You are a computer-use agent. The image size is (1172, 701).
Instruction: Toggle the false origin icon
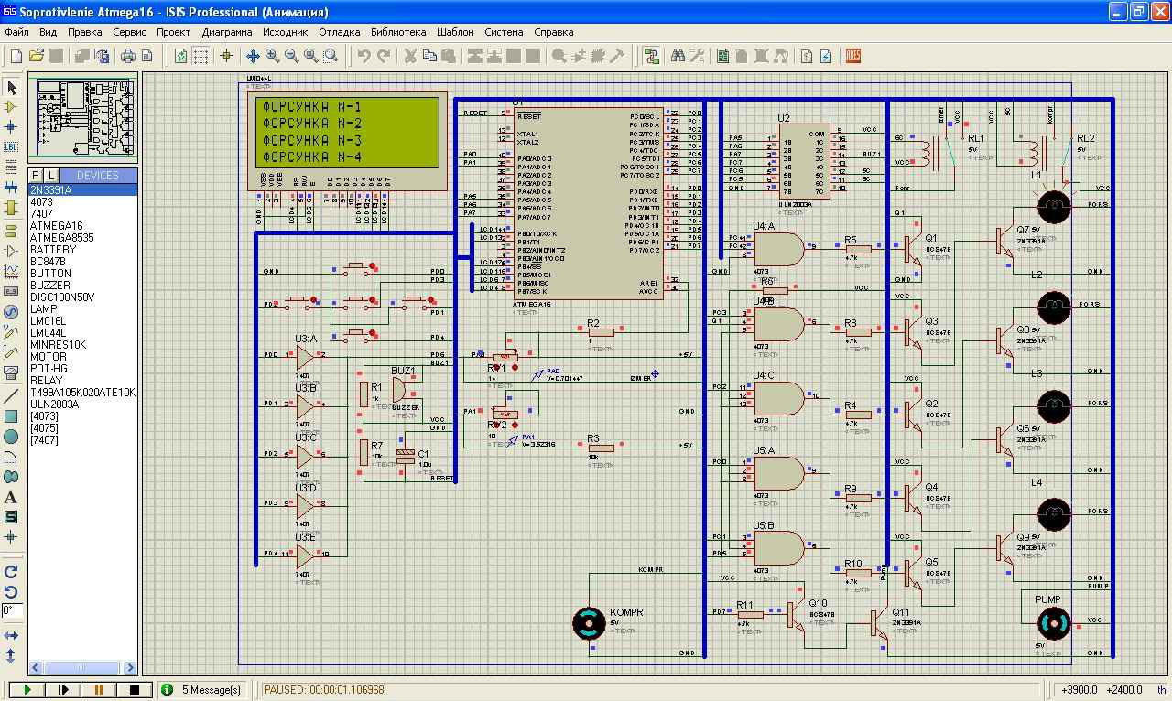226,56
